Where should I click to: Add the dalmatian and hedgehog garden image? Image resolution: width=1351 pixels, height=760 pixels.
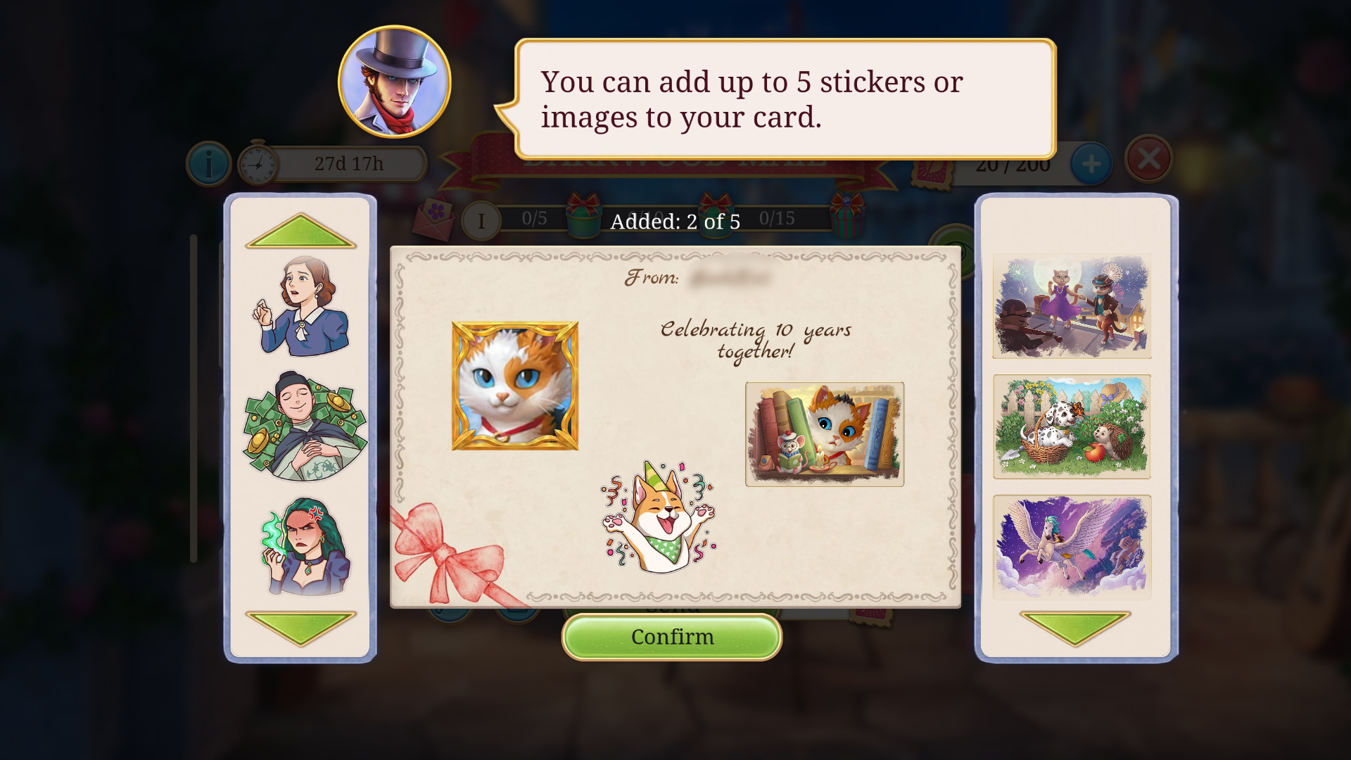tap(1072, 426)
